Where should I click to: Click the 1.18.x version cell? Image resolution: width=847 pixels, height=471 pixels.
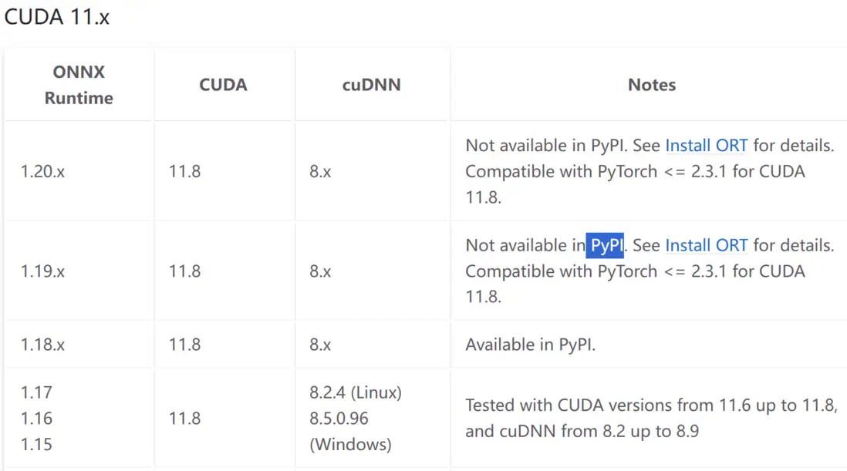(x=42, y=345)
